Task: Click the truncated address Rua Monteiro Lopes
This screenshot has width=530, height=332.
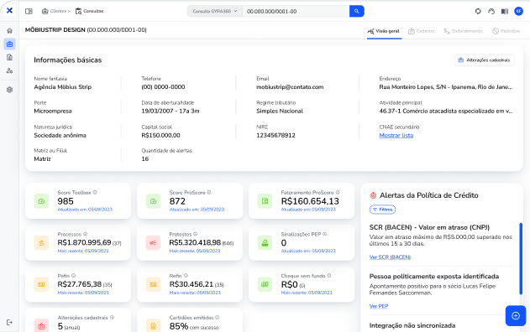Action: coord(446,87)
